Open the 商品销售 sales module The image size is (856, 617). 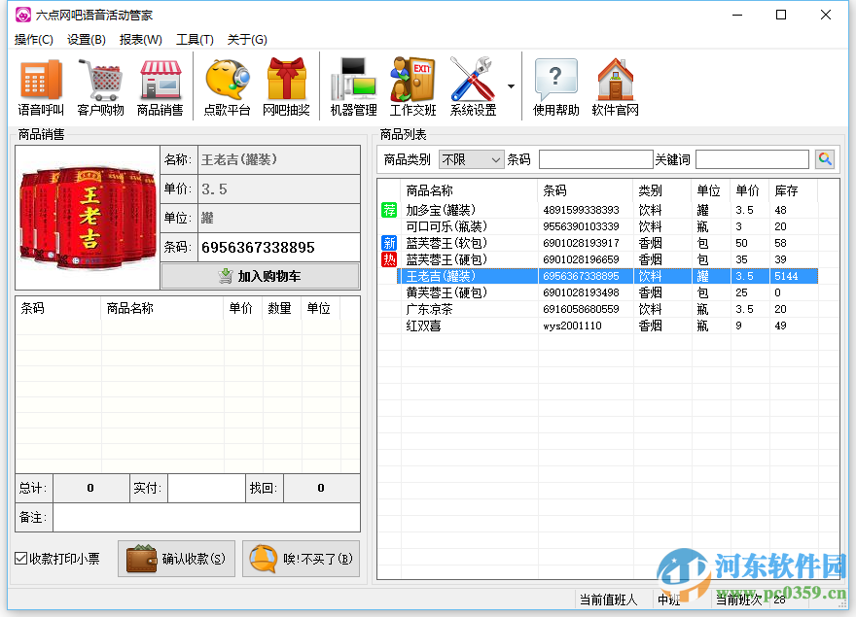pos(159,84)
